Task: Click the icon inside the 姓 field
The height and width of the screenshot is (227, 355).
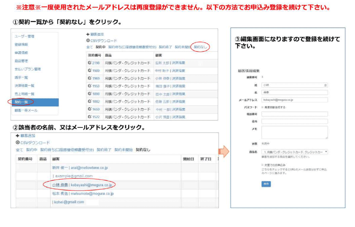Action: click(325, 85)
